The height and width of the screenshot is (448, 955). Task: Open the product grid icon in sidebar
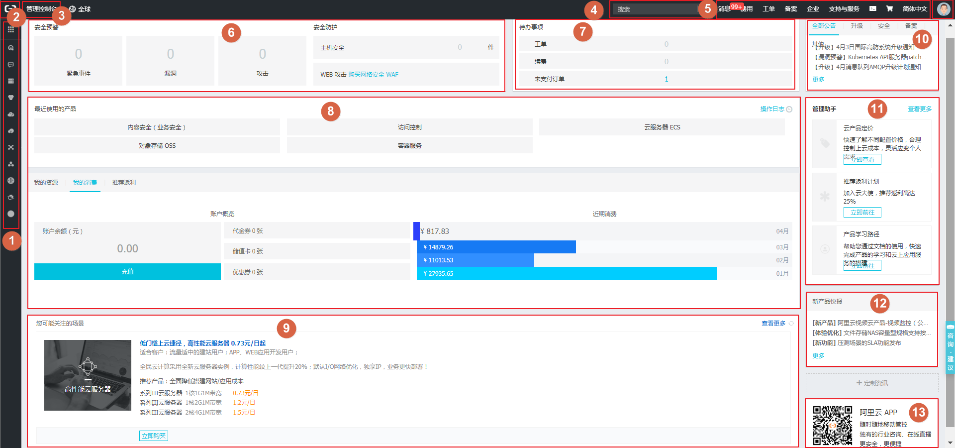(x=11, y=30)
